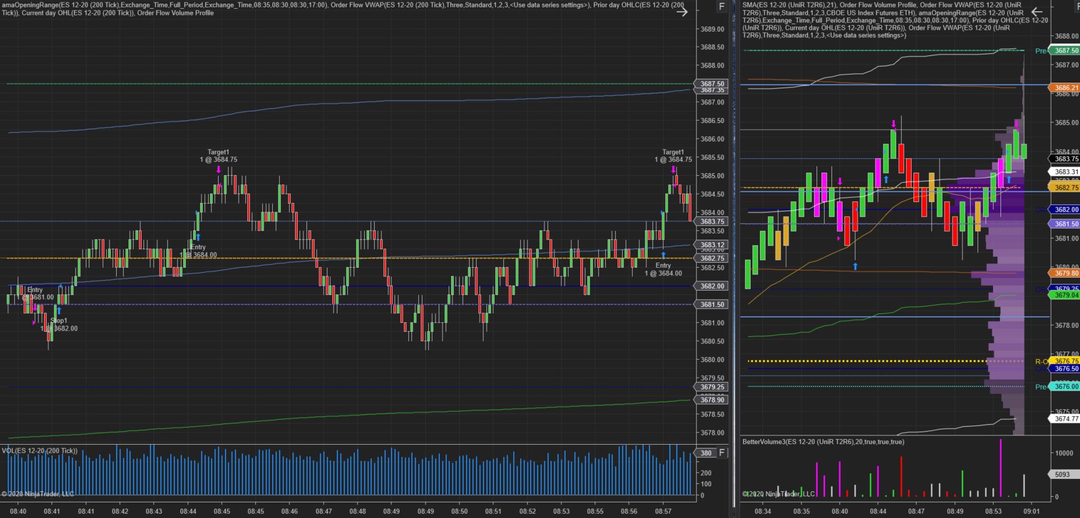This screenshot has height=518, width=1080.
Task: Select the Entry 1 @ 3684.00 label near 08:44
Action: click(198, 251)
